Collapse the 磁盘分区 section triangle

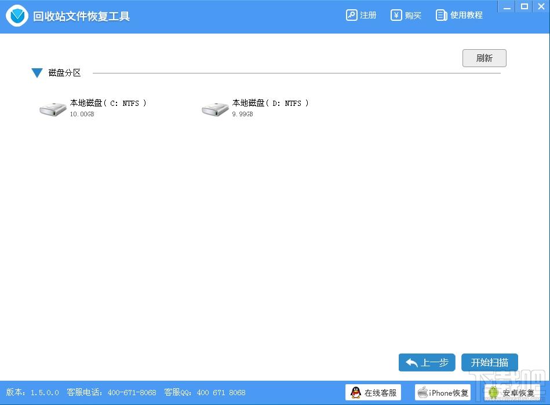pyautogui.click(x=37, y=73)
